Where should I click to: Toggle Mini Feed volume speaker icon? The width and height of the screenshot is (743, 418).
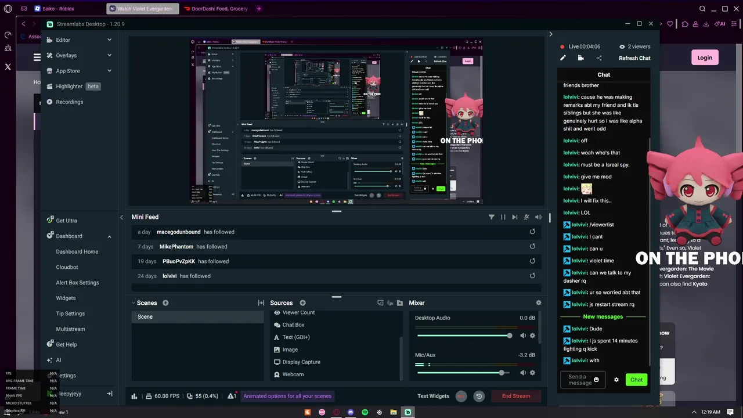coord(538,217)
